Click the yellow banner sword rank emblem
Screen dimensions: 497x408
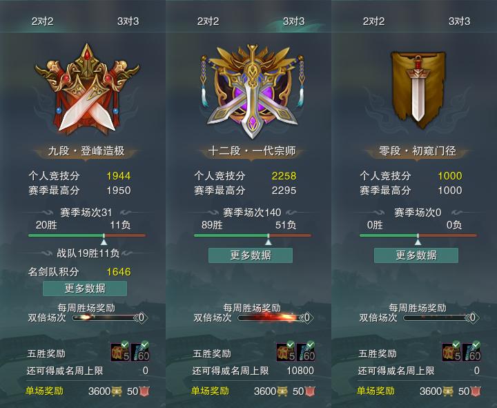[x=418, y=89]
